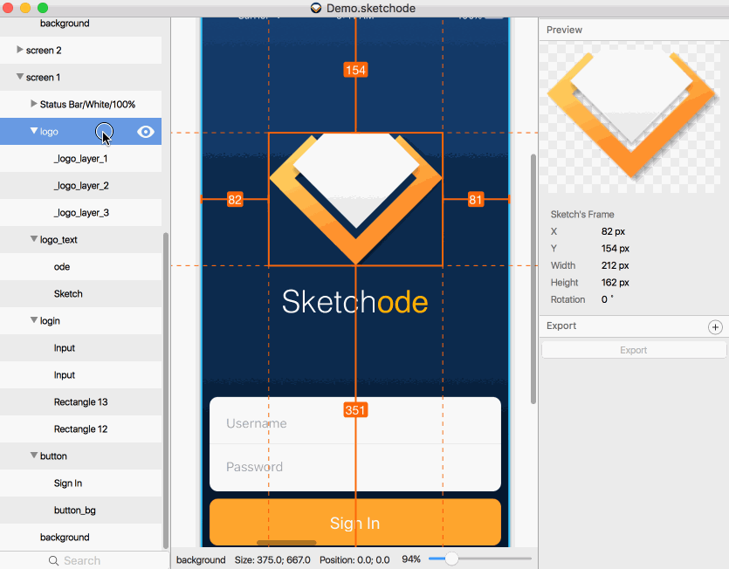The width and height of the screenshot is (729, 569).
Task: Click the 351 bottom distance label
Action: point(355,410)
